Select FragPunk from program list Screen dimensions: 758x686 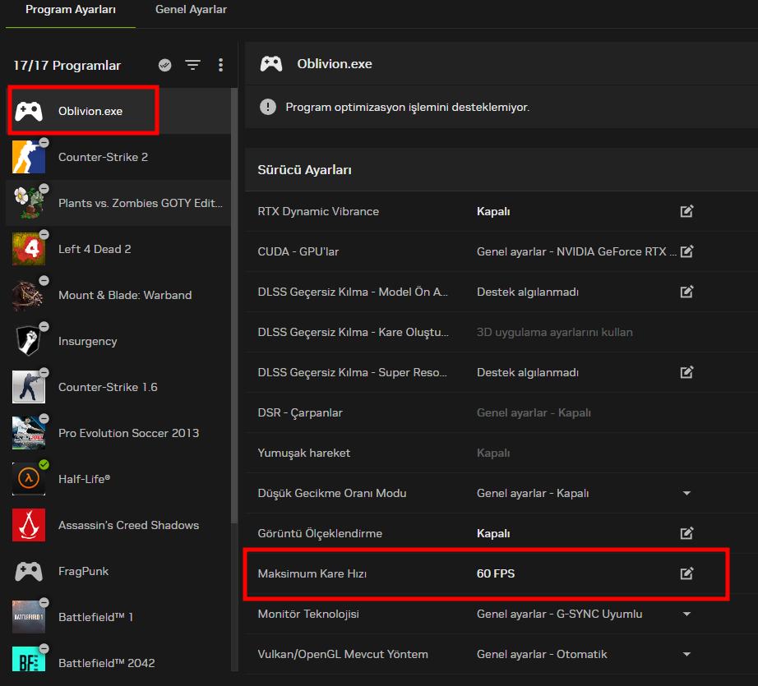118,571
